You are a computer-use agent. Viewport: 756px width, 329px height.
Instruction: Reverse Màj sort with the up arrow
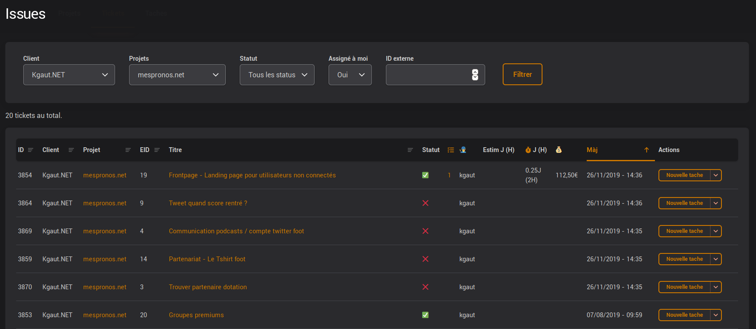tap(646, 150)
